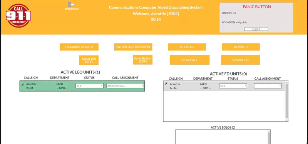Image resolution: width=308 pixels, height=144 pixels.
Task: Select 'ACTIVE BOLOS (0)' heading
Action: pos(223,128)
